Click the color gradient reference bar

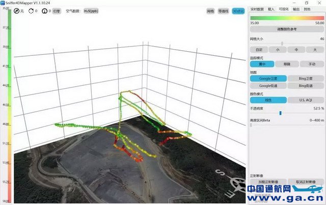(x=287, y=18)
